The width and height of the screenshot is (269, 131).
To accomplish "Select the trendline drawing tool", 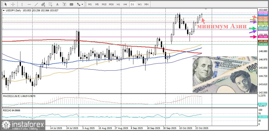I will click(36, 4).
